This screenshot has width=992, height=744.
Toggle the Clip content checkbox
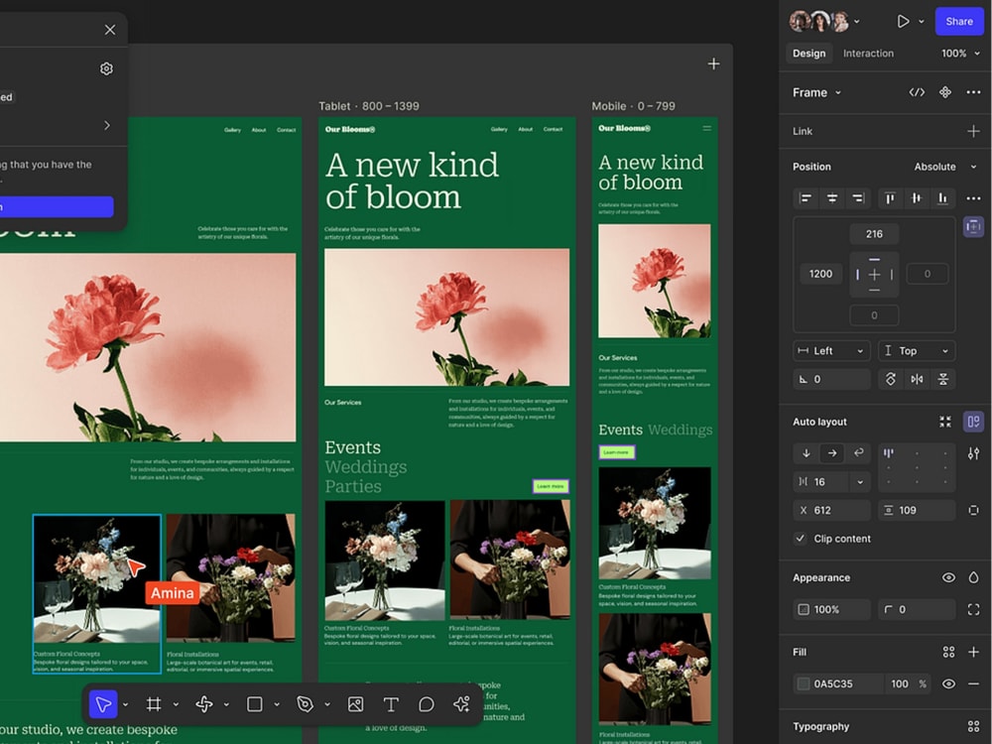[x=801, y=539]
